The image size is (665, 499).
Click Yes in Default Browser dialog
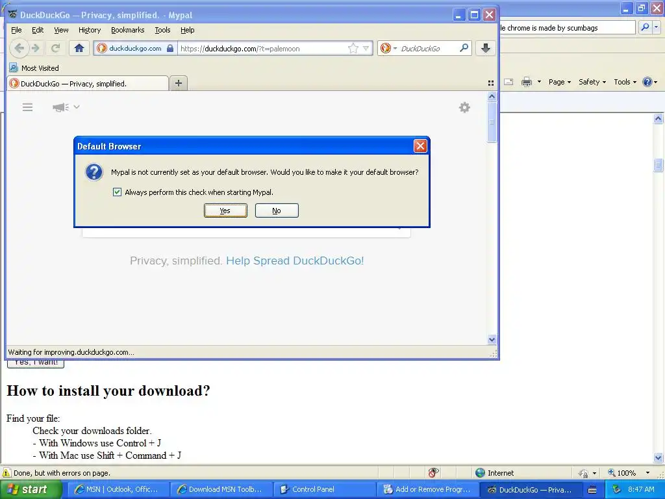tap(225, 211)
